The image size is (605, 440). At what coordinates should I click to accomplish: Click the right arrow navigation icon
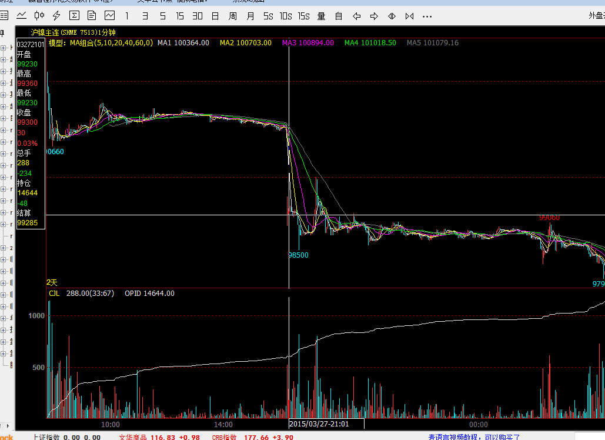pyautogui.click(x=374, y=16)
